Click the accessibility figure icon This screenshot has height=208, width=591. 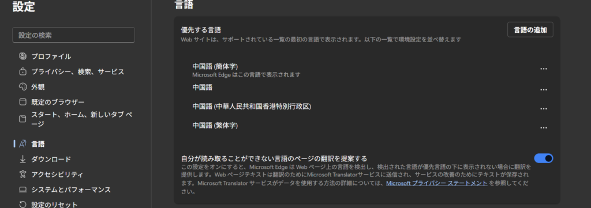(x=23, y=174)
